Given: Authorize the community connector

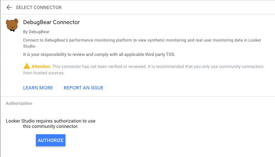Looking at the screenshot, I should pos(51,140).
